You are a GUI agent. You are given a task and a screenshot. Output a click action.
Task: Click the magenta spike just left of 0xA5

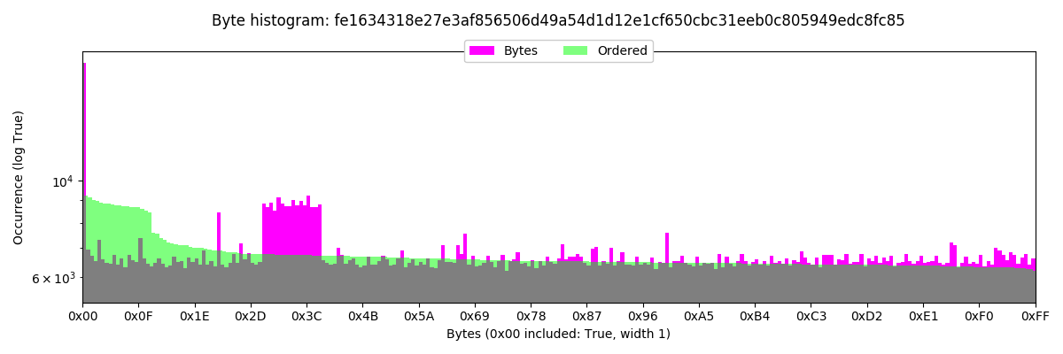(x=667, y=248)
